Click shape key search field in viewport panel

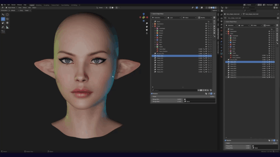click(x=174, y=90)
